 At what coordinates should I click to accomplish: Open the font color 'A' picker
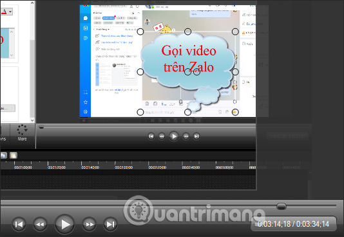[4, 11]
